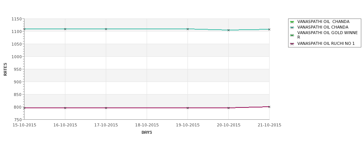Image resolution: width=362 pixels, height=159 pixels.
Task: Click the RATES axis title
Action: (x=5, y=69)
